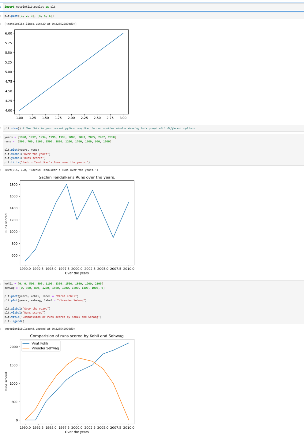304x437 pixels.
Task: Click the kohli list definition line
Action: [x=54, y=284]
